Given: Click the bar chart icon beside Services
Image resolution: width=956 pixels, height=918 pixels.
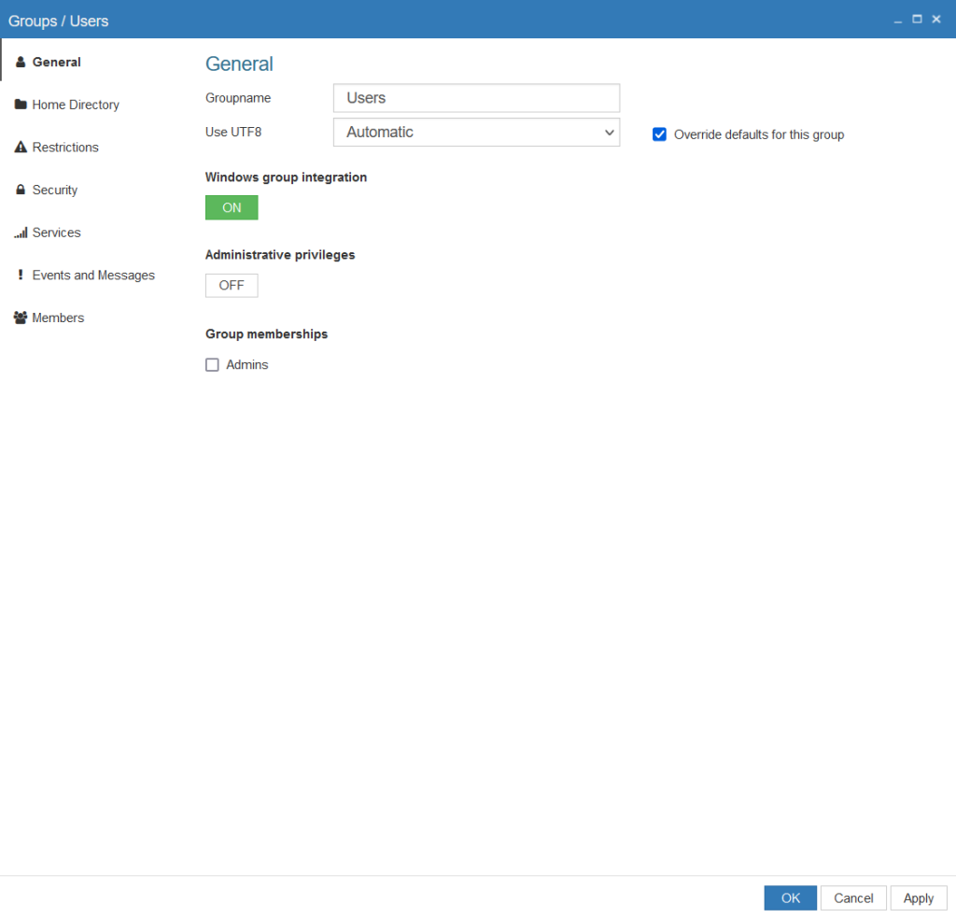Looking at the screenshot, I should point(20,232).
